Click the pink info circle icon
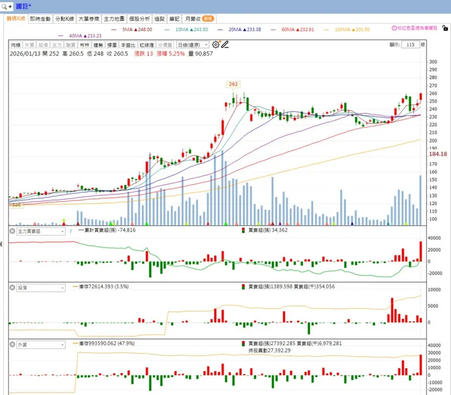 point(394,28)
